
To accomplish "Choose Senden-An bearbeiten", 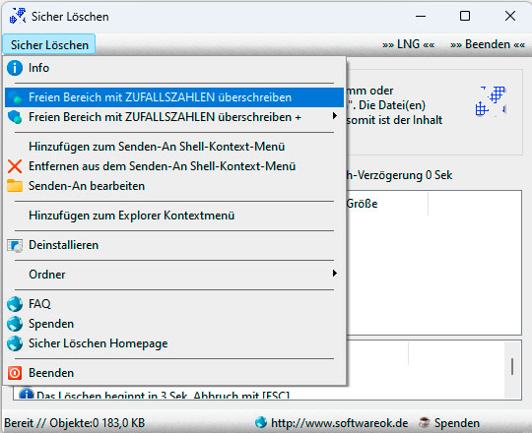I will click(174, 186).
